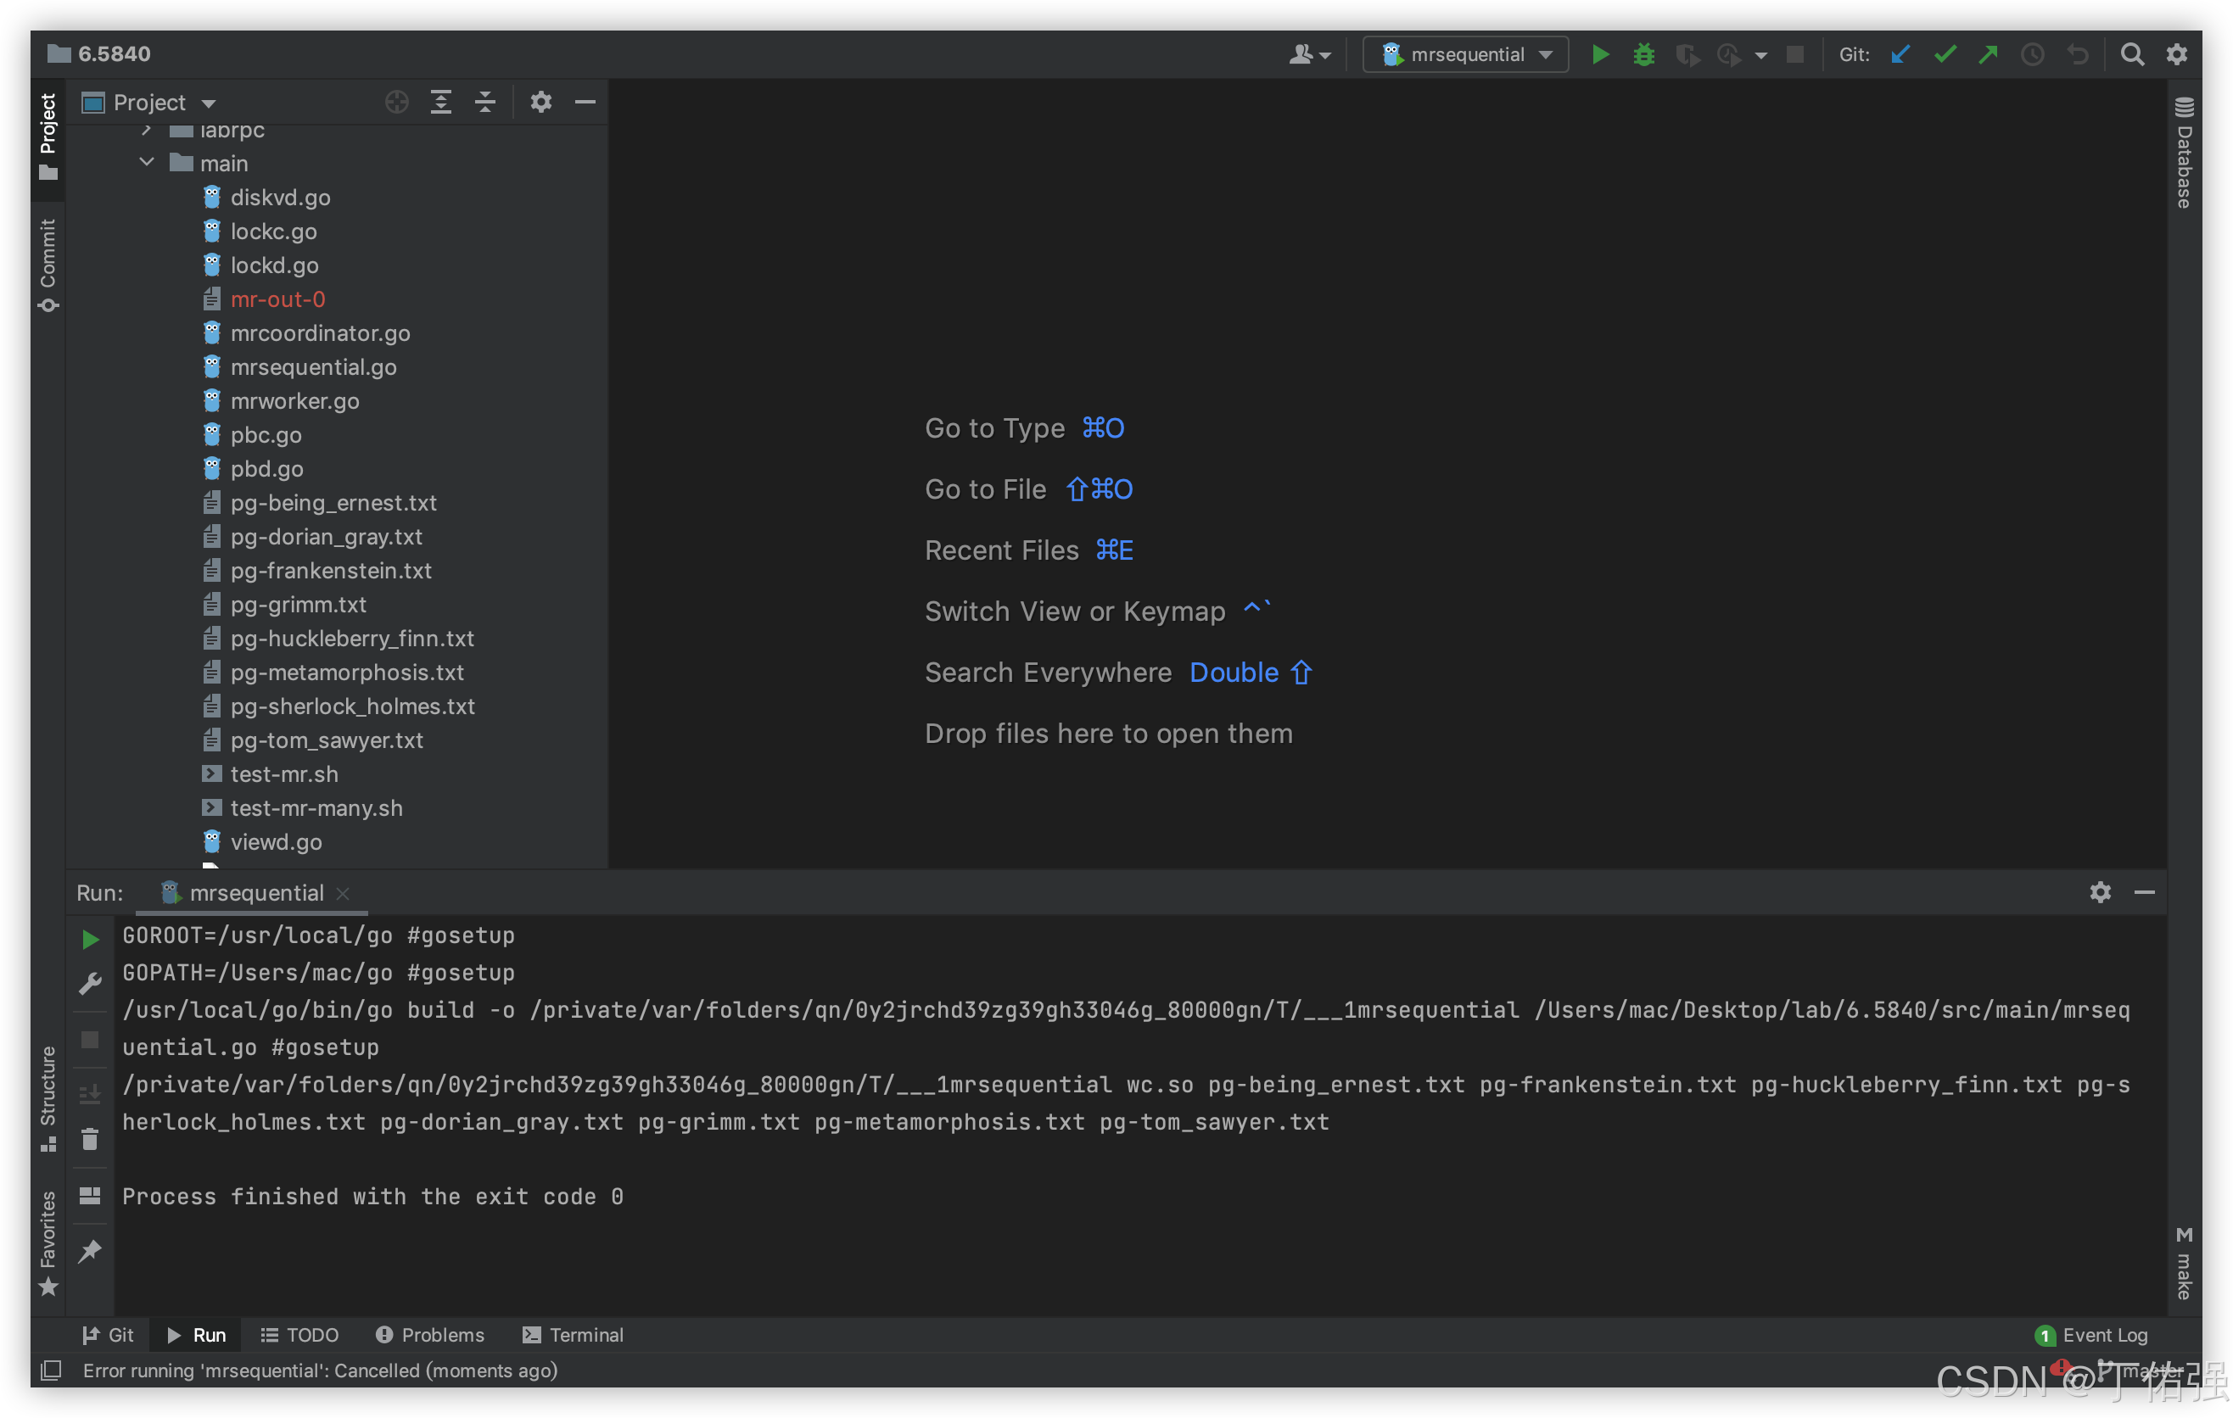Update project via Git blue arrow
Screen dimensions: 2233x1418
1900,54
